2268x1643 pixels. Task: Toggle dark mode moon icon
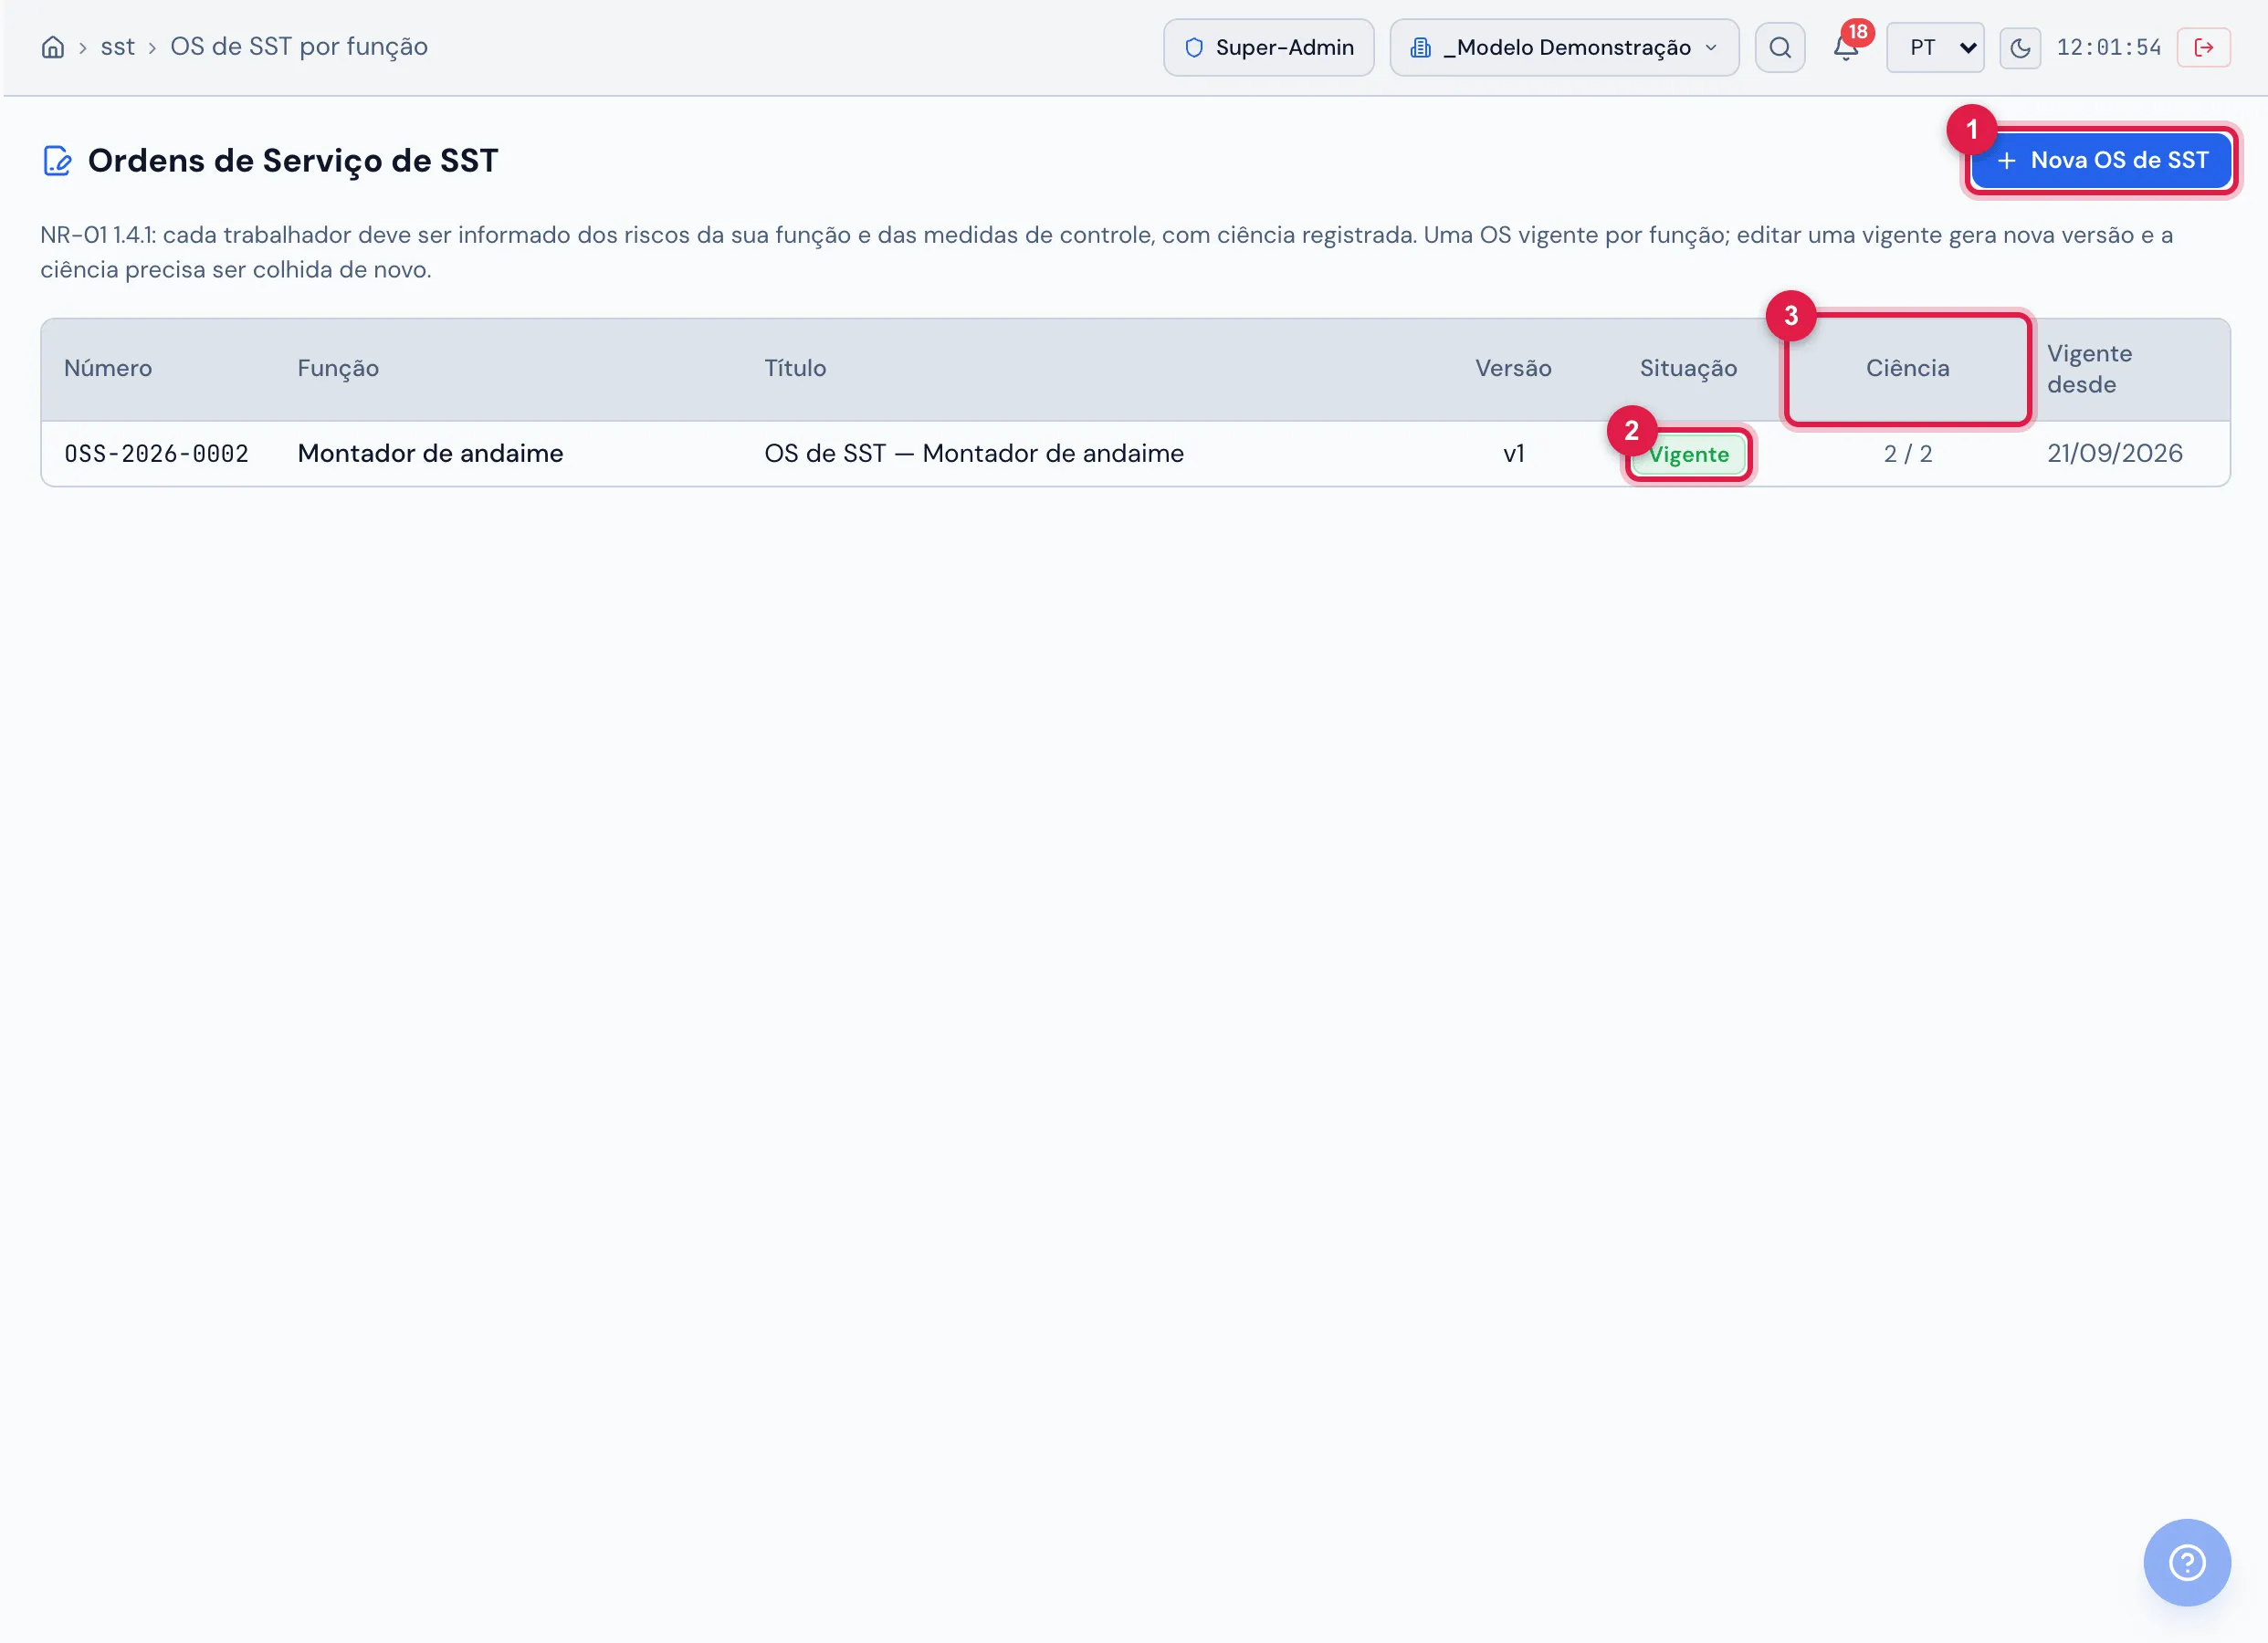(x=2019, y=47)
